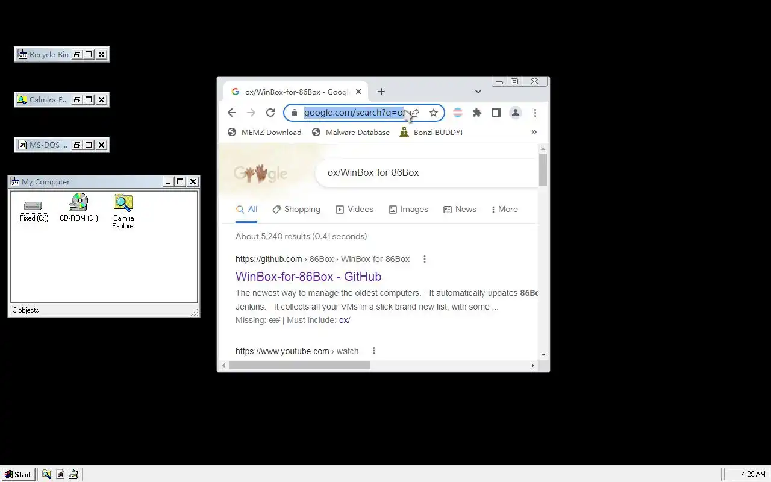This screenshot has height=482, width=771.
Task: Open options dots beside the youtube.com result
Action: [x=374, y=351]
